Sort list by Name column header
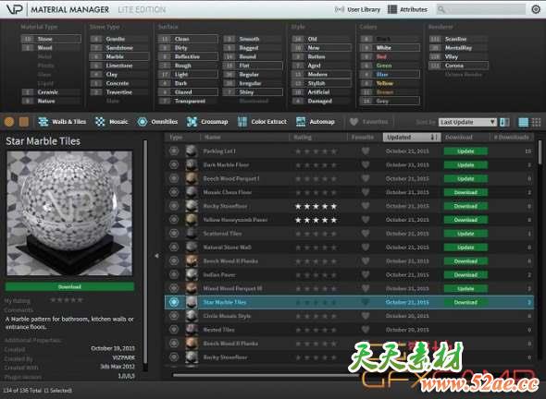Viewport: 546px width, 399px height. click(x=245, y=138)
